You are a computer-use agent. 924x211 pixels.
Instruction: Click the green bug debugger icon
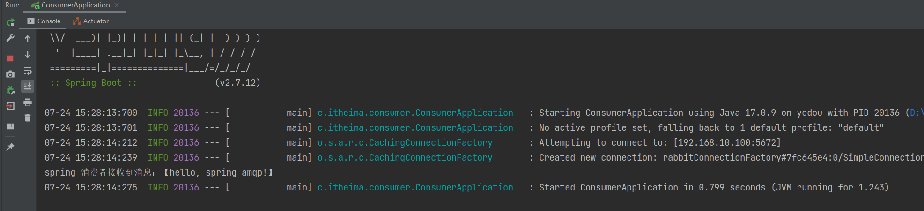(x=10, y=90)
